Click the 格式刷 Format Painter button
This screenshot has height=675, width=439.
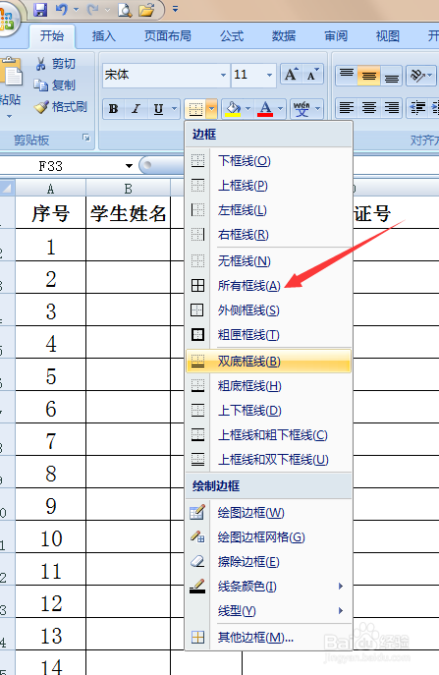click(61, 107)
